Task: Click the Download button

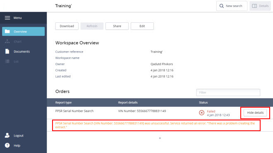Action: (67, 26)
